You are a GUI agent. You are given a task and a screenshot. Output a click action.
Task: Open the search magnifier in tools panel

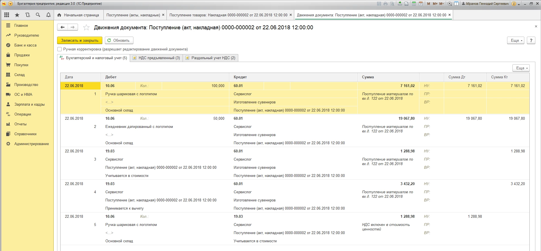tap(38, 15)
